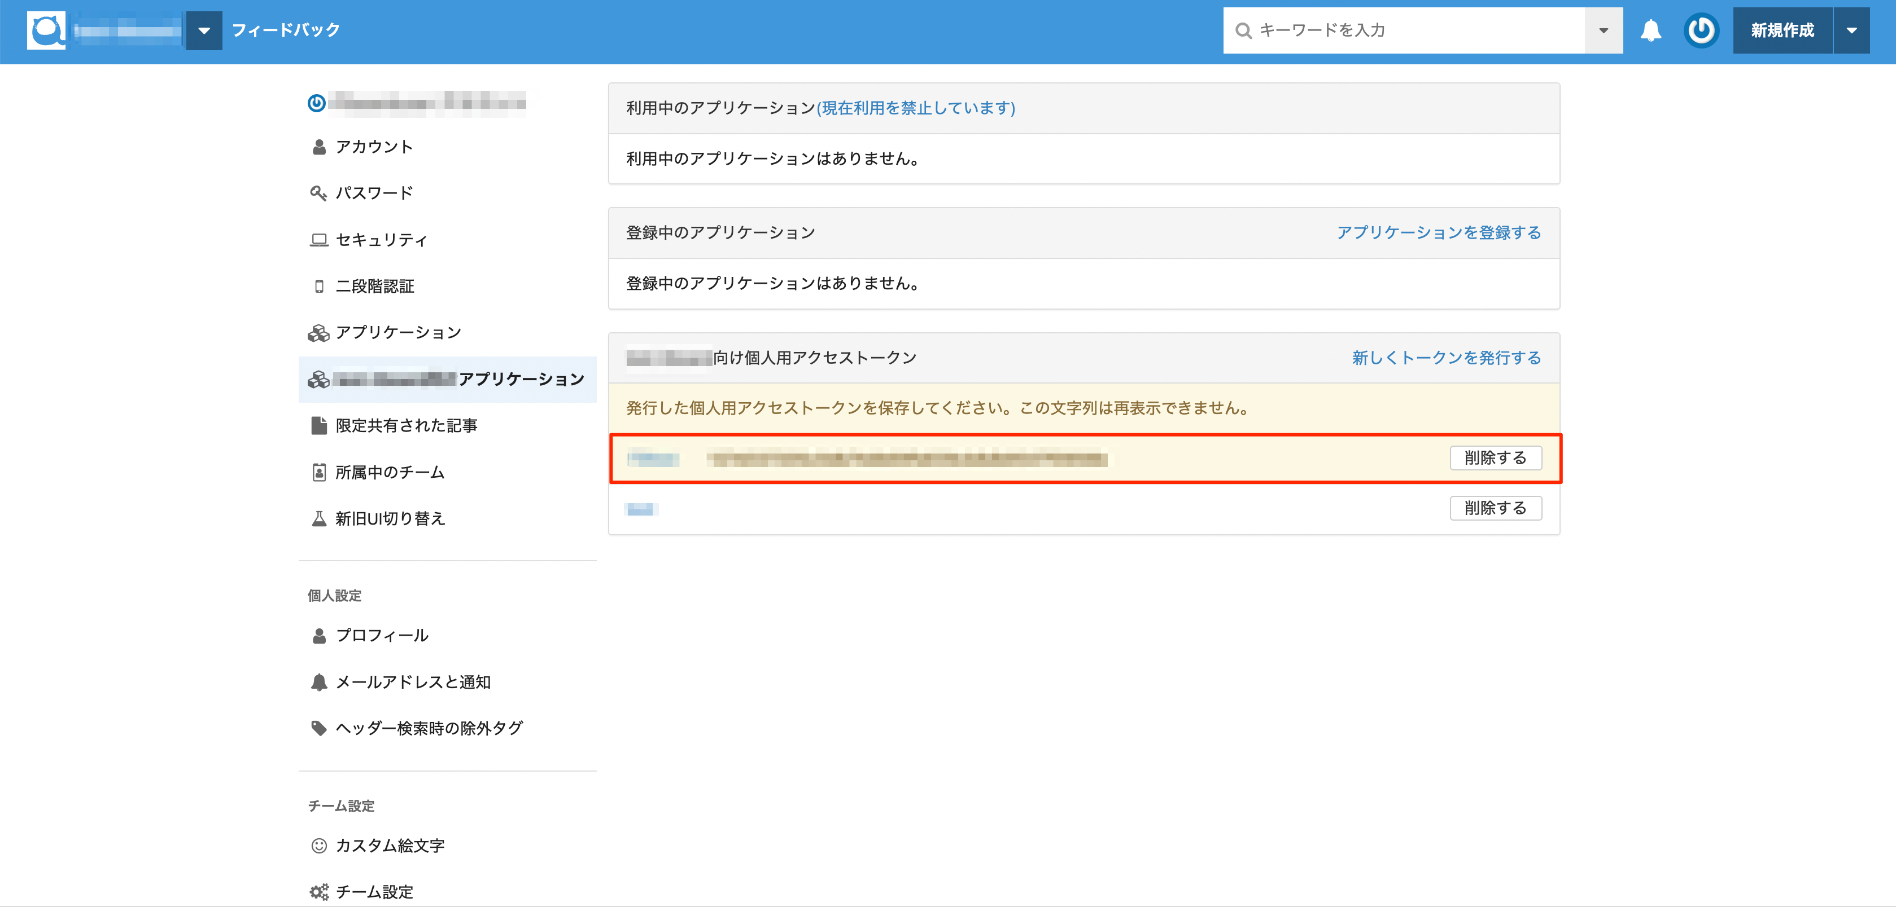Click the 二段階認証 phone icon
Image resolution: width=1896 pixels, height=907 pixels.
pos(318,286)
